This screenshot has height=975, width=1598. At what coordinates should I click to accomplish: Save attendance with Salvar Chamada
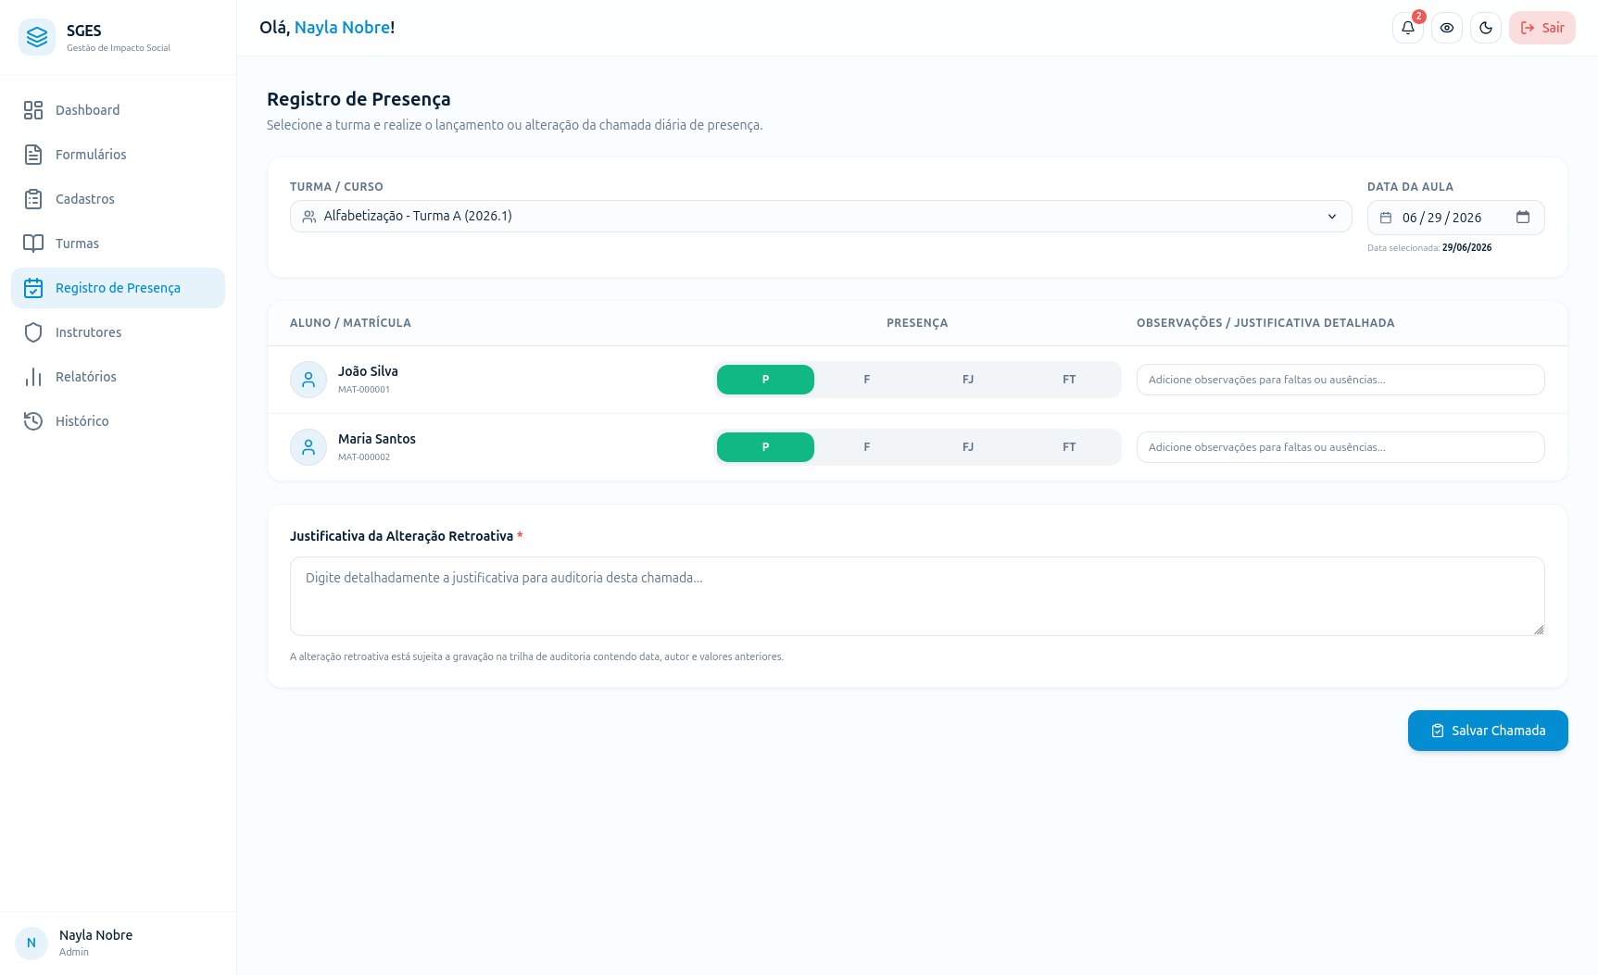pos(1488,731)
